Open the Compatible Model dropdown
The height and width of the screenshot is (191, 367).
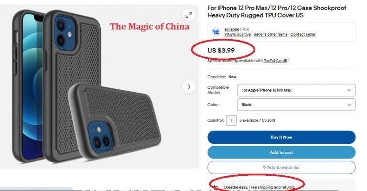tap(296, 90)
